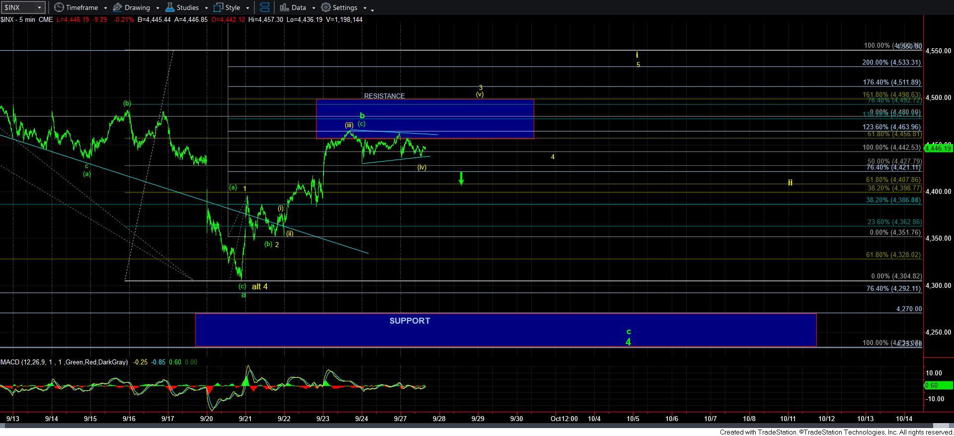Expand the Data dropdown arrow

click(x=314, y=8)
